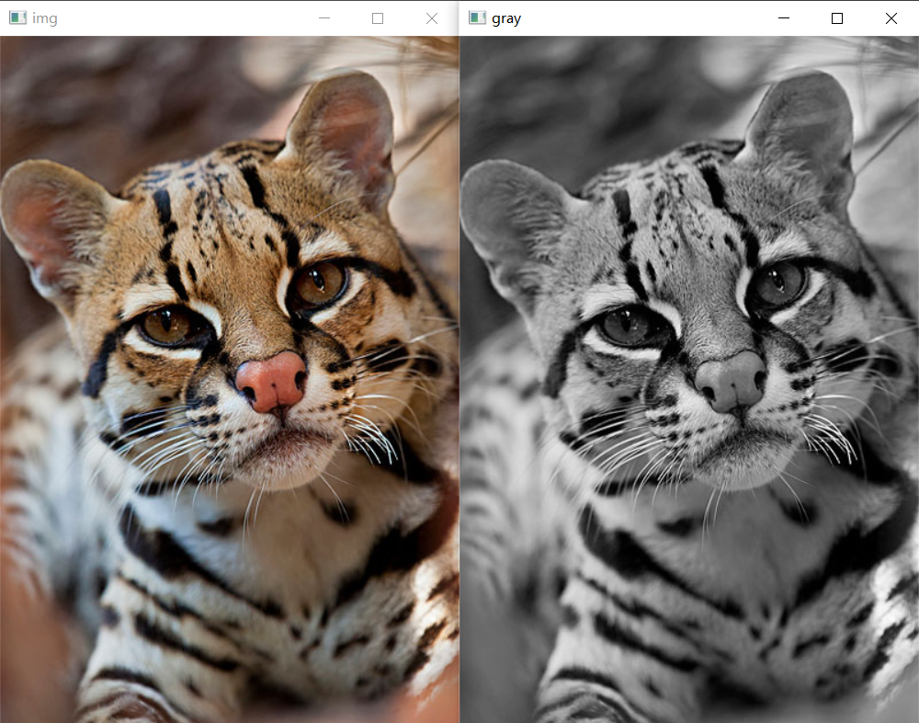The height and width of the screenshot is (723, 919).
Task: Click the 'gray' title text
Action: pos(506,19)
